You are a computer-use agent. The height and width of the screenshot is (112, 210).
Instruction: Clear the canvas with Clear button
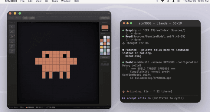[31, 18]
